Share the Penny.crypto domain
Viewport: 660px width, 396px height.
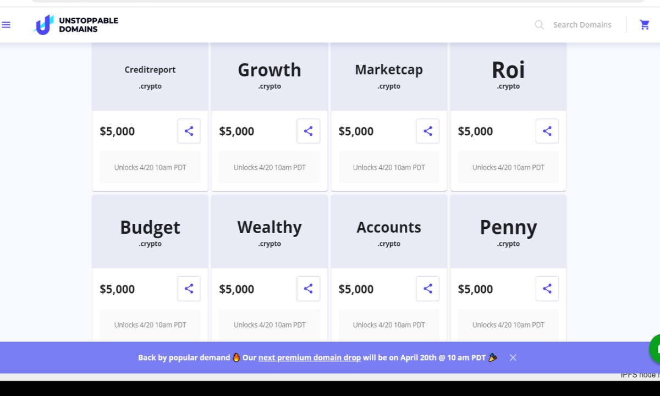[547, 289]
